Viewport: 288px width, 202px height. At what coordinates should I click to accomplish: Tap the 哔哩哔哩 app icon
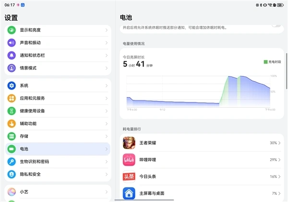(129, 159)
